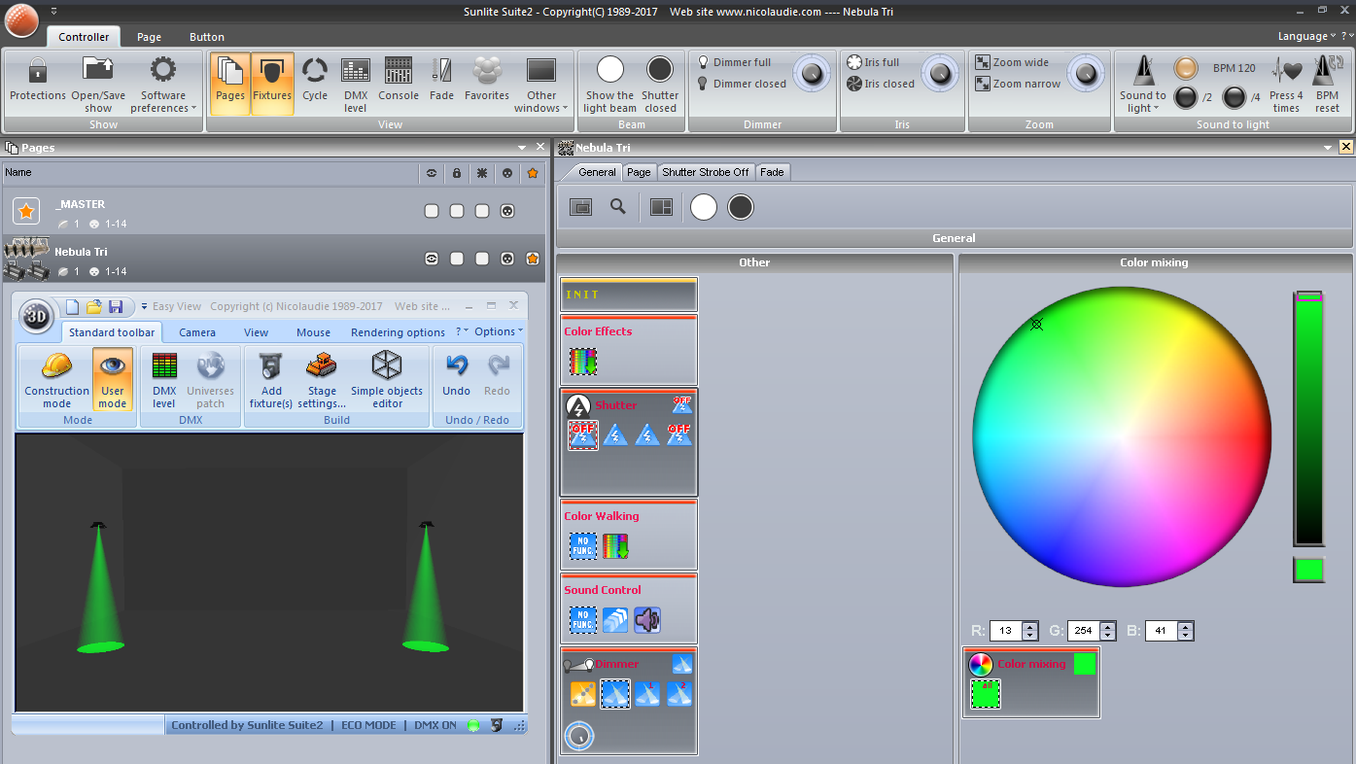
Task: Click the Iris full button
Action: tap(873, 62)
